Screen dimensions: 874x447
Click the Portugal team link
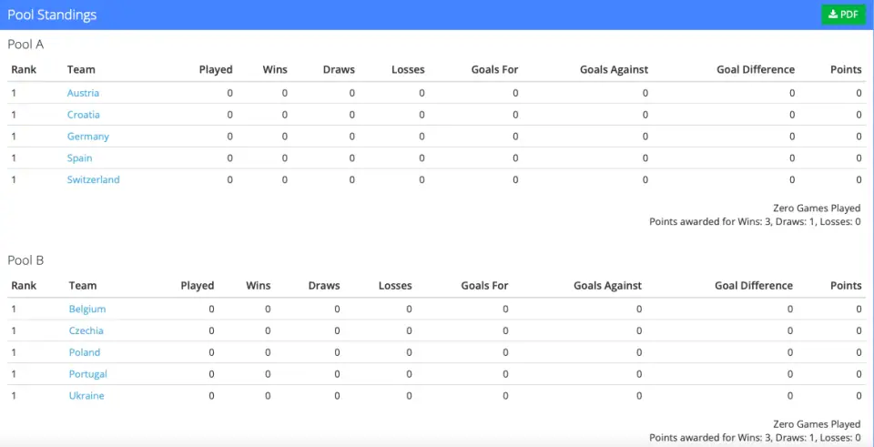pyautogui.click(x=88, y=374)
